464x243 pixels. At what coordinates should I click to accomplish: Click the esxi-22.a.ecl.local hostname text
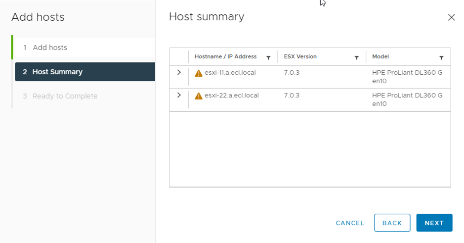click(231, 96)
